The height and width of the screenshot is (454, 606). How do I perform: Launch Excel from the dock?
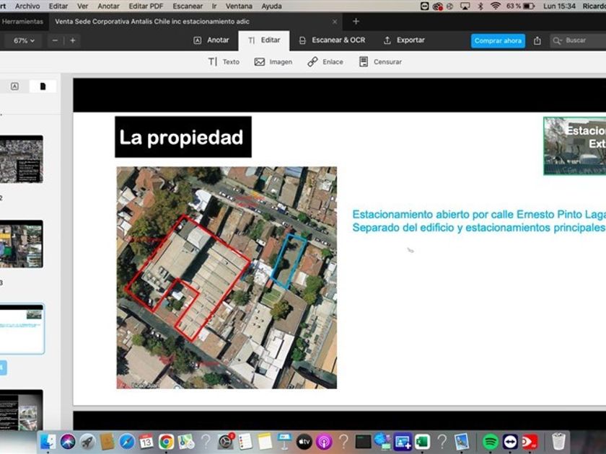point(423,441)
